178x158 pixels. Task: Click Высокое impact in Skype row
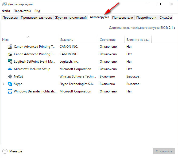tap(133, 84)
